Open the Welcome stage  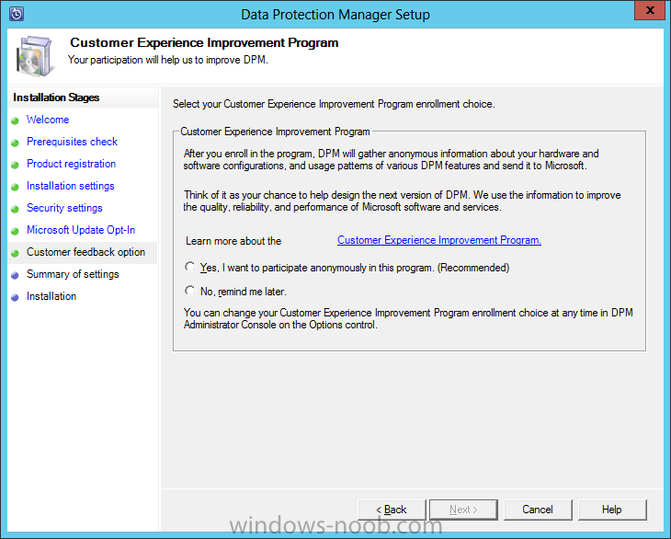48,120
